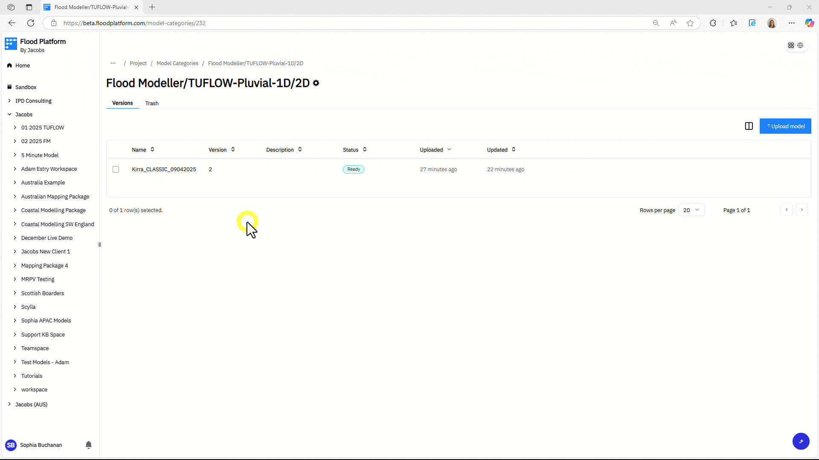Screen dimensions: 819x460
Task: Open the browser zoom icon in address bar
Action: (x=656, y=23)
